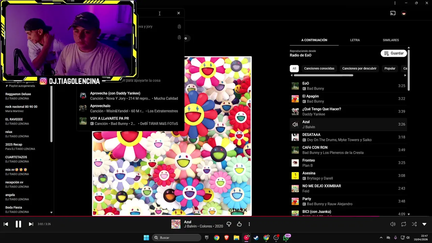Viewport: 432px width, 243px height.
Task: Select the Aprovechalo Wisin&Yandel search suggestion
Action: (x=130, y=108)
